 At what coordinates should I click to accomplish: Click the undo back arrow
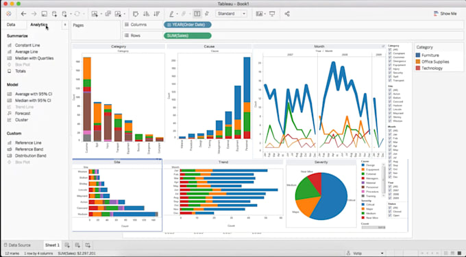(23, 14)
